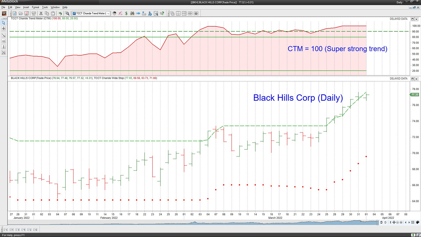Viewport: 421px width, 237px height.
Task: Click the BLACK HILLS CORP(Trade Price) pane title
Action: 31,78
